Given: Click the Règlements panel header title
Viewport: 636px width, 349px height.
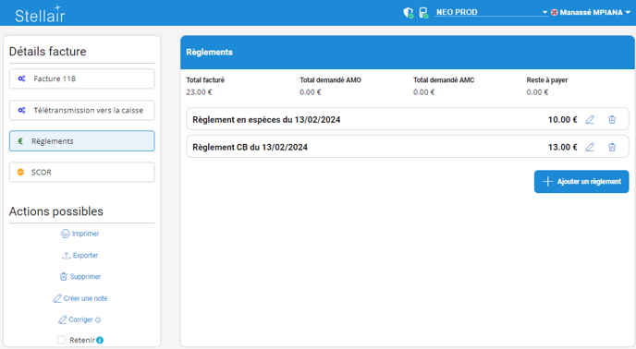Looking at the screenshot, I should point(209,52).
